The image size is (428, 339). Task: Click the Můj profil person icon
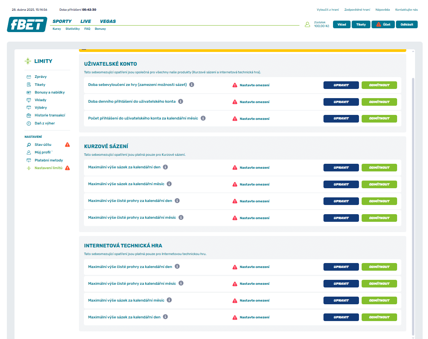tap(29, 152)
